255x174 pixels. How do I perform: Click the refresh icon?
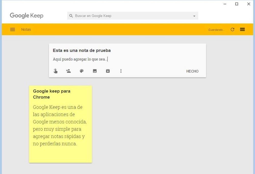pos(232,29)
